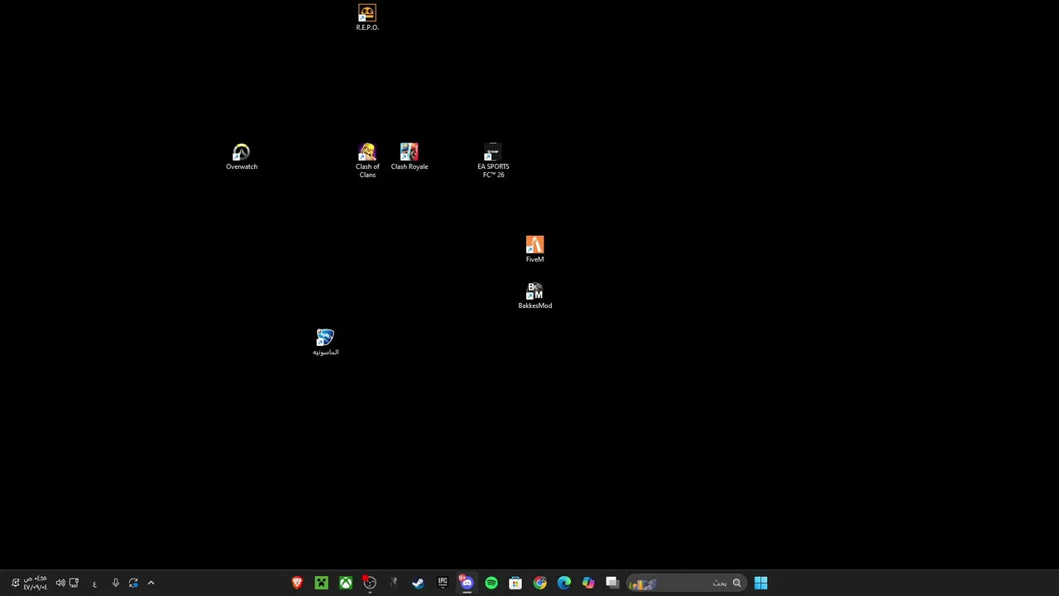Select the FiveM desktop icon

(x=534, y=249)
